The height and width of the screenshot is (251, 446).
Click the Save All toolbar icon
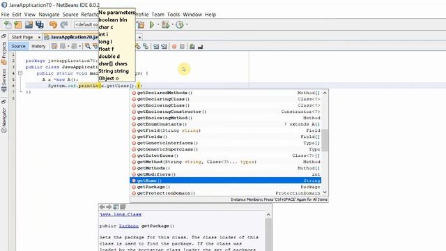tap(40, 25)
